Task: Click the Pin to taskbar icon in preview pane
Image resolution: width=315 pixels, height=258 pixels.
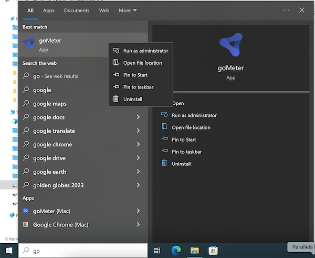Action: click(164, 151)
